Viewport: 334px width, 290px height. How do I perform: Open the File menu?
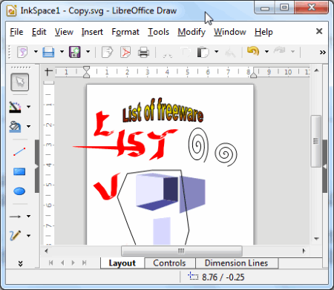click(16, 32)
